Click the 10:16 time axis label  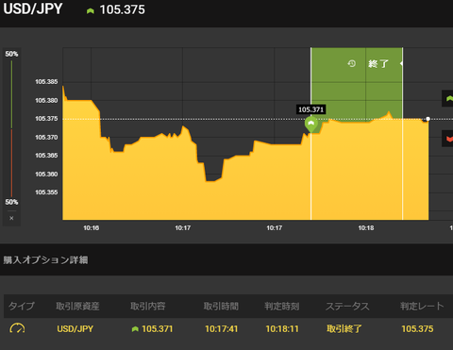(x=92, y=228)
